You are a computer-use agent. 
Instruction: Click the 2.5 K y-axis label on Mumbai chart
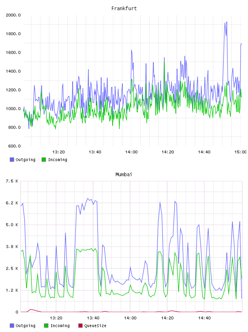coord(12,268)
